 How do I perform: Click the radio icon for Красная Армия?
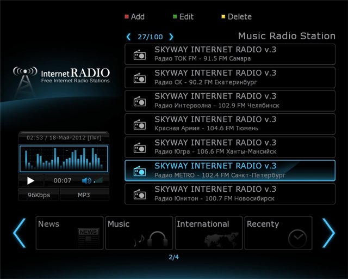[x=140, y=125]
